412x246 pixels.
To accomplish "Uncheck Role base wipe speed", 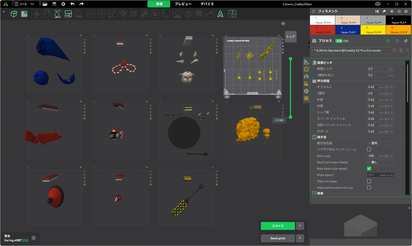I will point(369,168).
